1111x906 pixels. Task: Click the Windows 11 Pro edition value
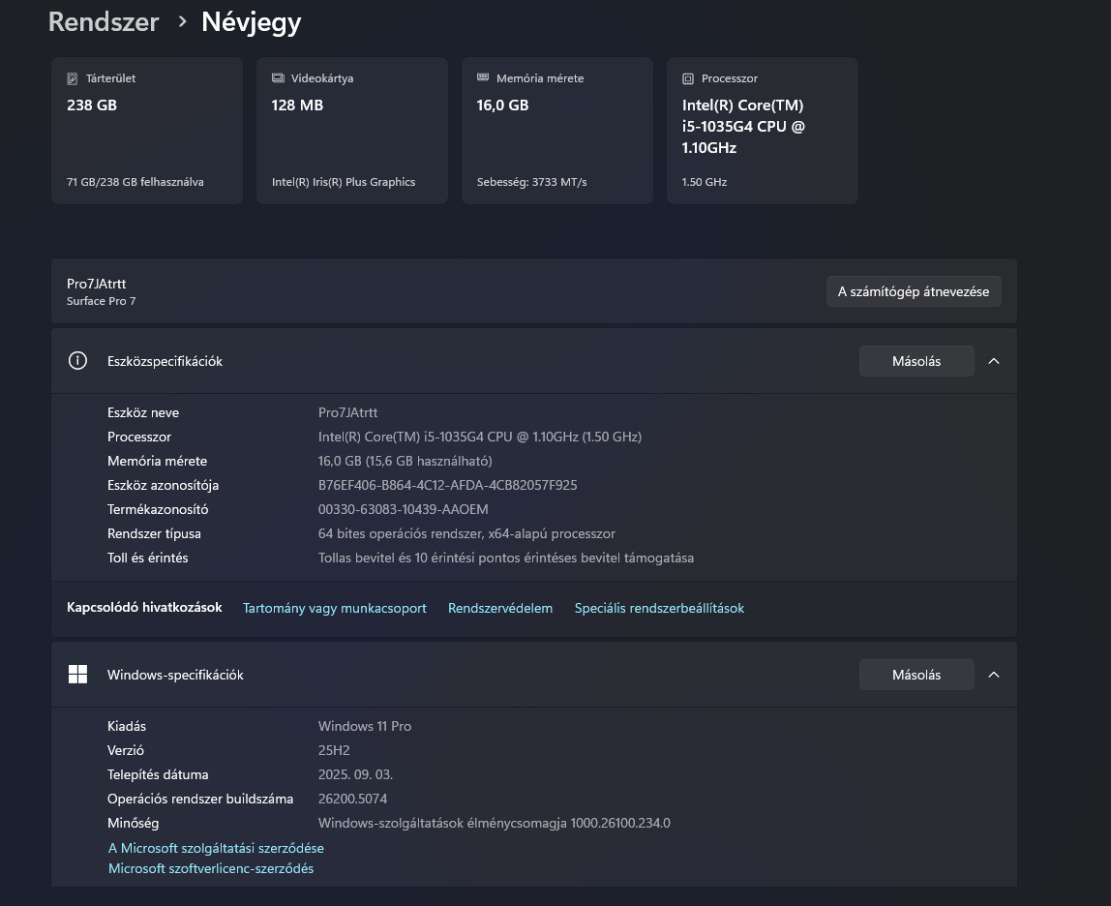(365, 726)
